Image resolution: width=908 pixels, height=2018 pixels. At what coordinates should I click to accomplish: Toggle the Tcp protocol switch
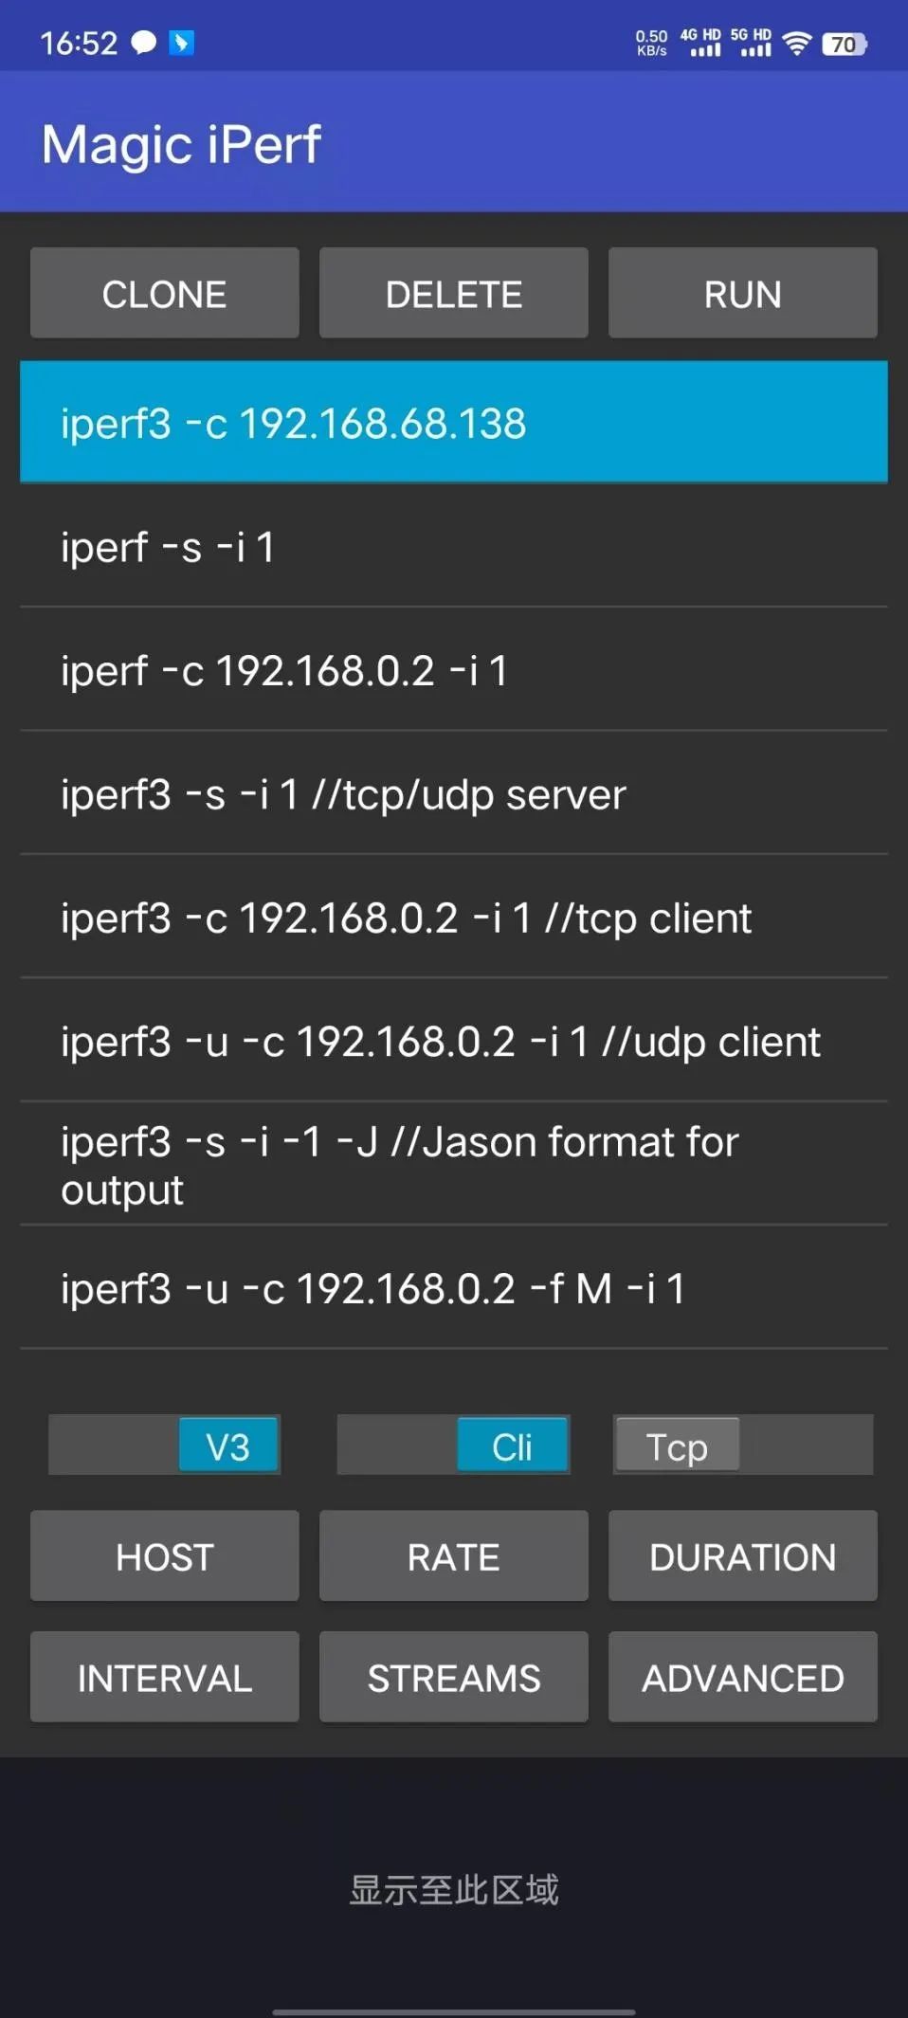(x=676, y=1445)
